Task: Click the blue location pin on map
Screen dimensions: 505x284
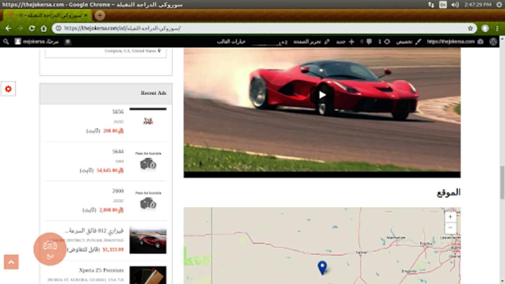Action: point(322,268)
